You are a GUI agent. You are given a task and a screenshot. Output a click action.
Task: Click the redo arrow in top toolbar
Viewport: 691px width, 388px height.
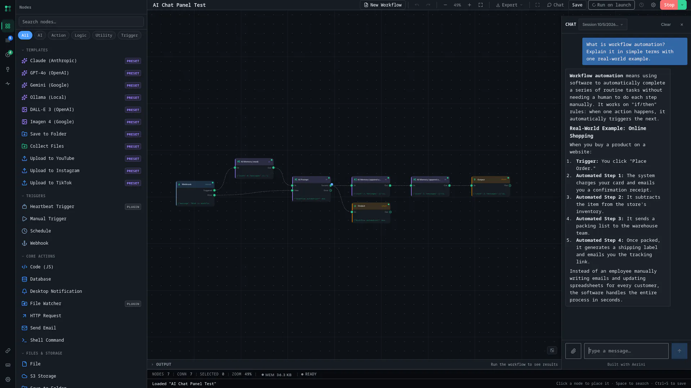click(x=428, y=5)
